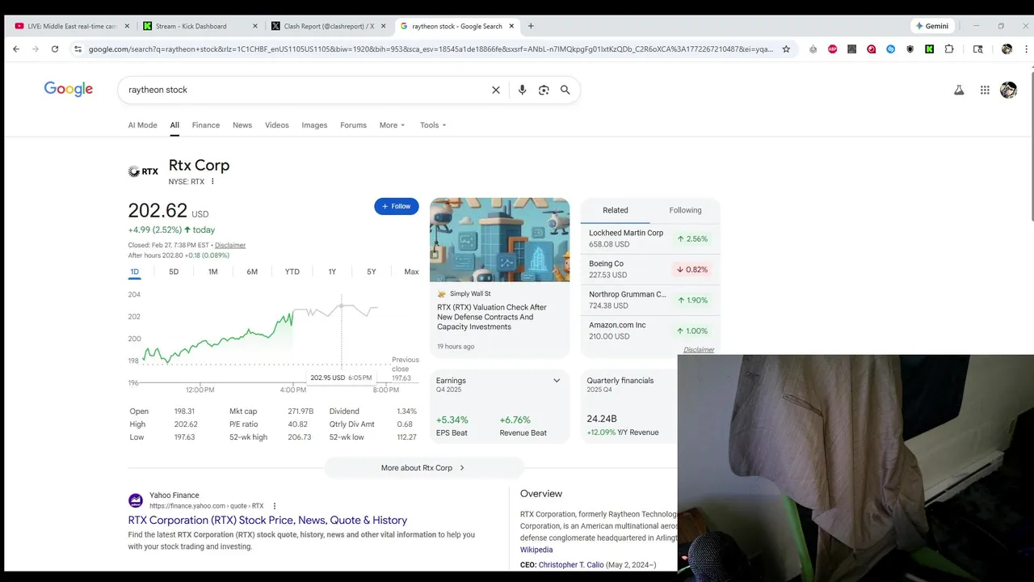Open Amazon.com Inc related stock

[649, 331]
